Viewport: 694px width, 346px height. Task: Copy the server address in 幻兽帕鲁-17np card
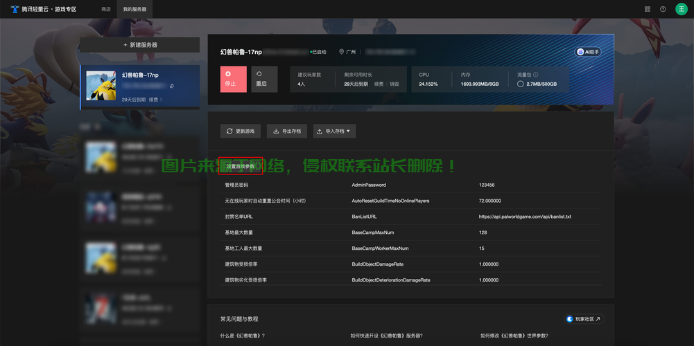click(172, 86)
